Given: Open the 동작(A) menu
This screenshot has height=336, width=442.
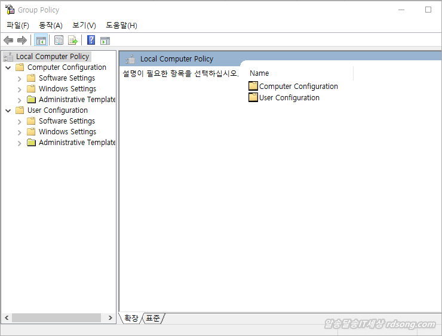Looking at the screenshot, I should (x=50, y=25).
